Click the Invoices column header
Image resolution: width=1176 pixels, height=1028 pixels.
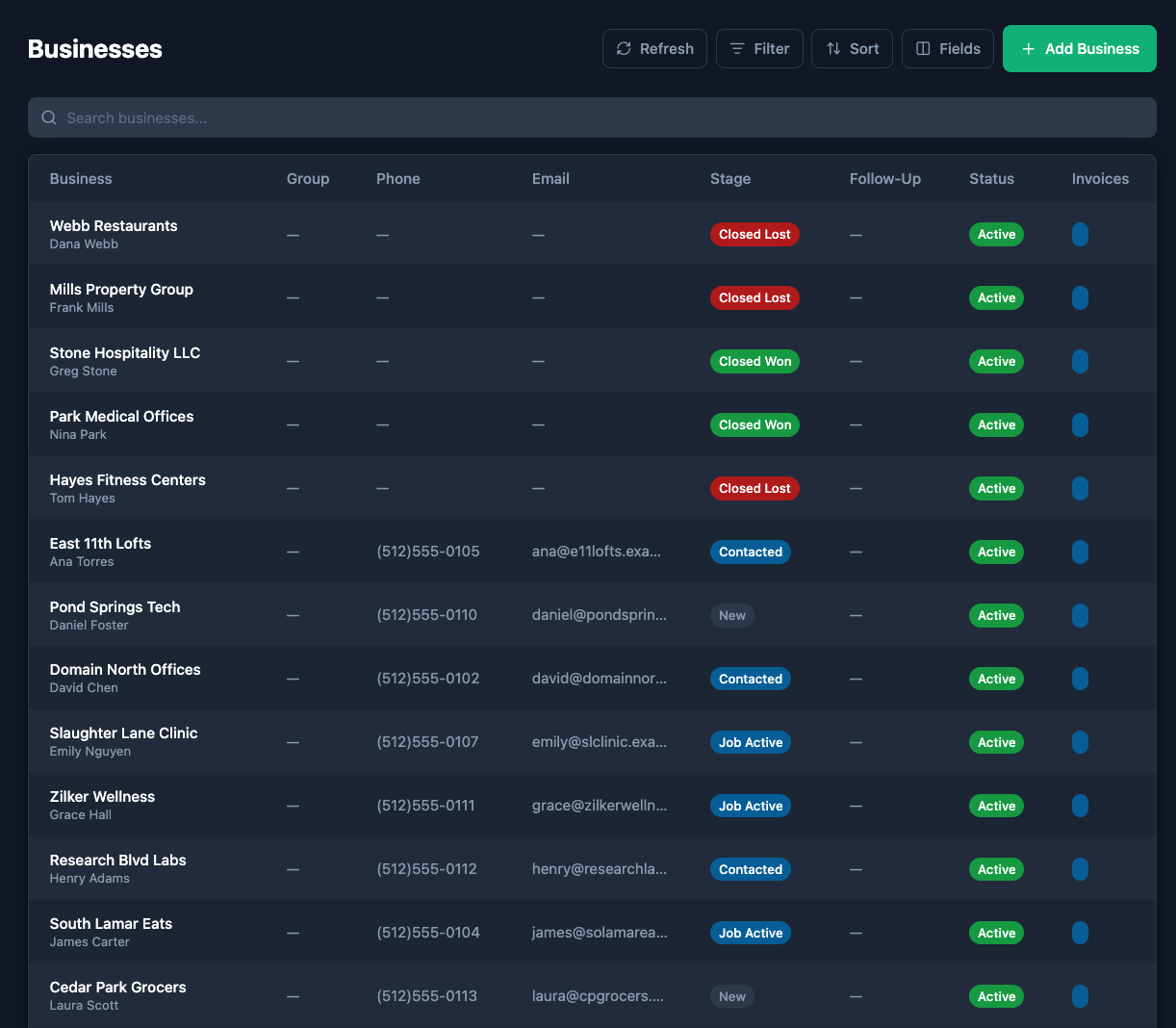1100,179
